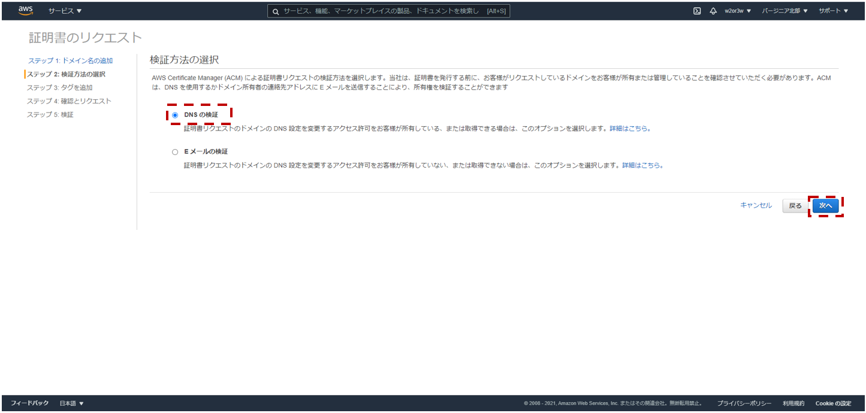Go to ステップ 1: ドメイン名の追加
The width and height of the screenshot is (866, 413).
tap(70, 61)
